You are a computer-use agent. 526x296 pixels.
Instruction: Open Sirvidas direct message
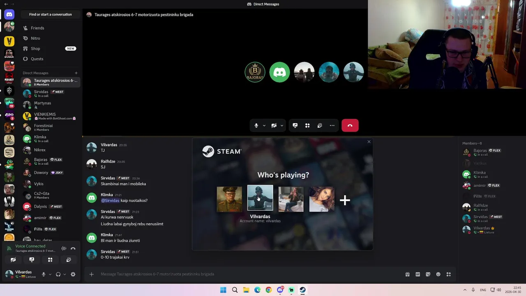[x=50, y=93]
